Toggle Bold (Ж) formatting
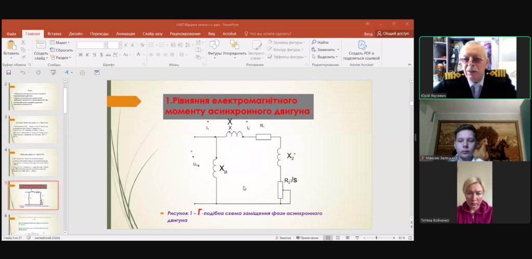The image size is (532, 259). [81, 54]
